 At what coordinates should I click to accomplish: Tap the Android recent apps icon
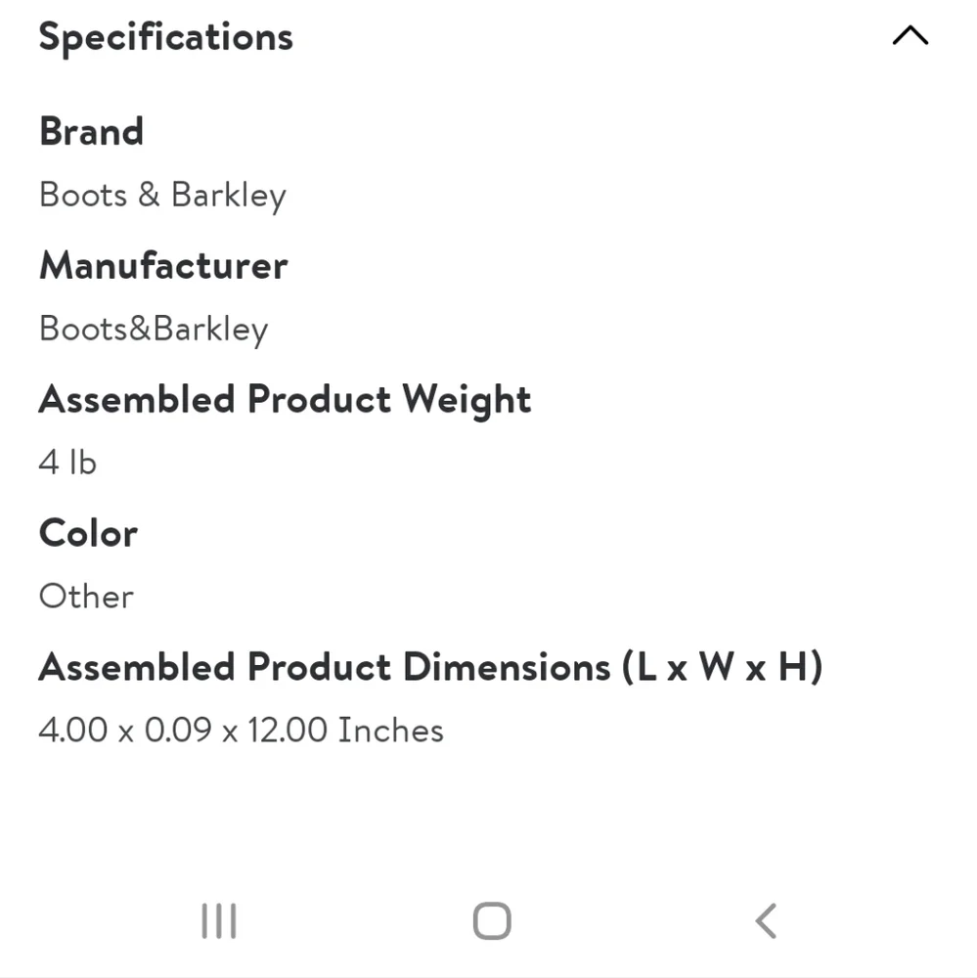(x=219, y=920)
